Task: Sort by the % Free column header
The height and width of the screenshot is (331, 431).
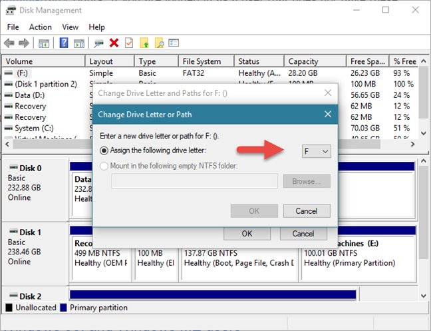Action: click(404, 61)
